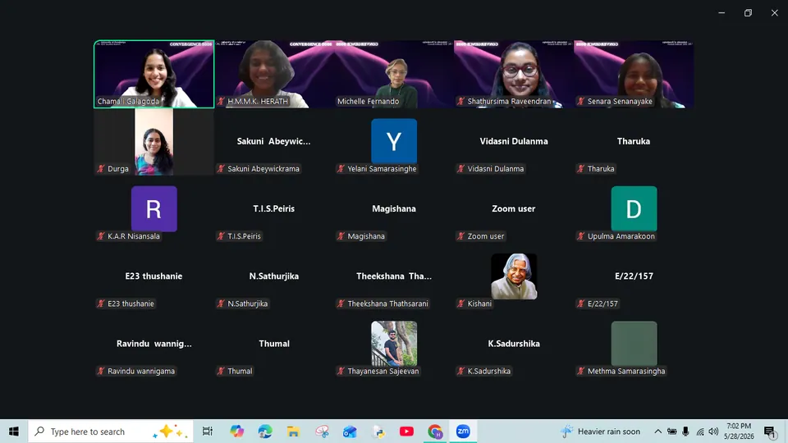Click Kishani's profile picture

pyautogui.click(x=514, y=276)
